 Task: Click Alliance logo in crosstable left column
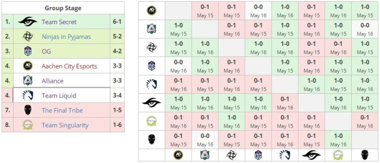(x=152, y=29)
